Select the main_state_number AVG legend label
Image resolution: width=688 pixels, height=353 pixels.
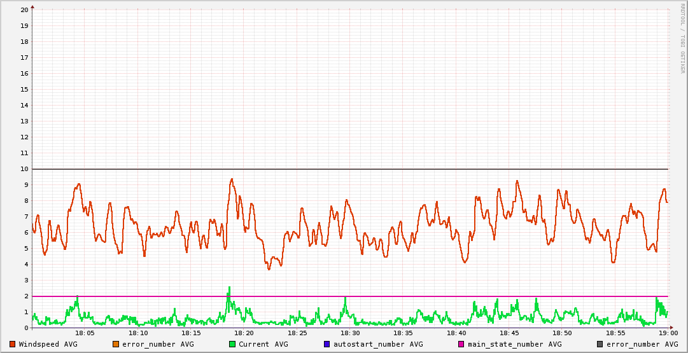514,344
